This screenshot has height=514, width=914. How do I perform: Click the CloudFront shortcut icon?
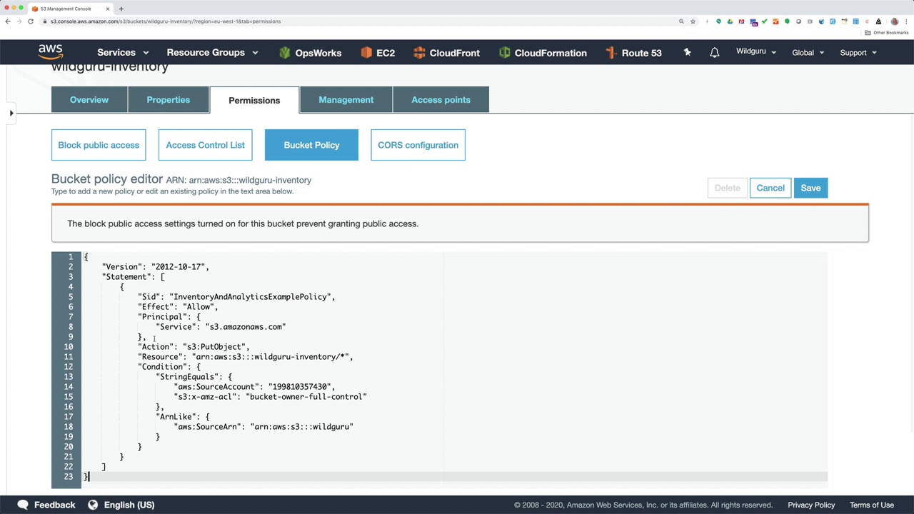click(x=419, y=53)
